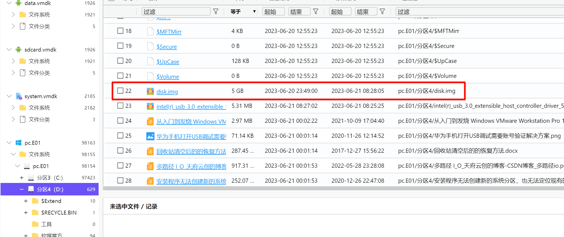Expand 文件系统 under sdcard.vmdk
This screenshot has width=564, height=237.
pos(13,61)
